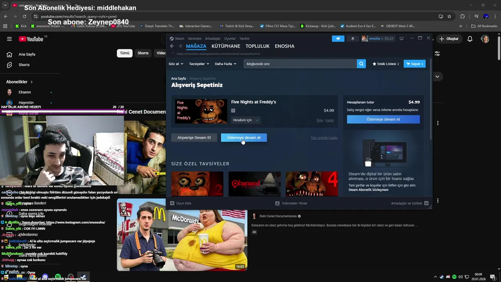The image size is (501, 282).
Task: Open Chrome tab search dropdown arrow
Action: point(5,5)
